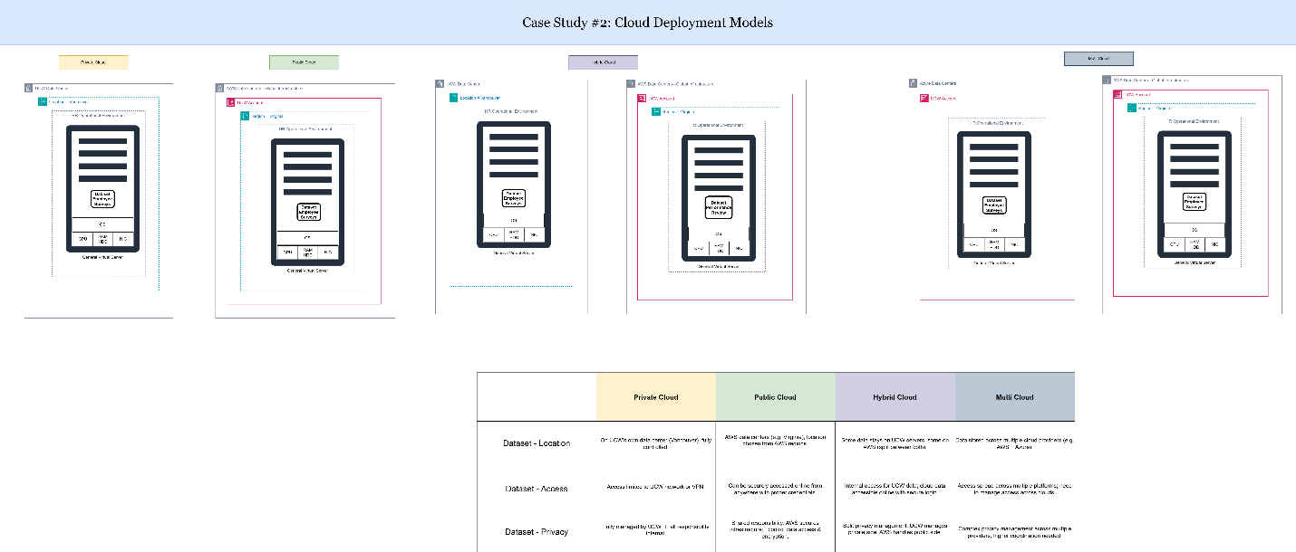
Task: Click the Private Cloud cell in the Dataset - Location row
Action: pyautogui.click(x=656, y=443)
